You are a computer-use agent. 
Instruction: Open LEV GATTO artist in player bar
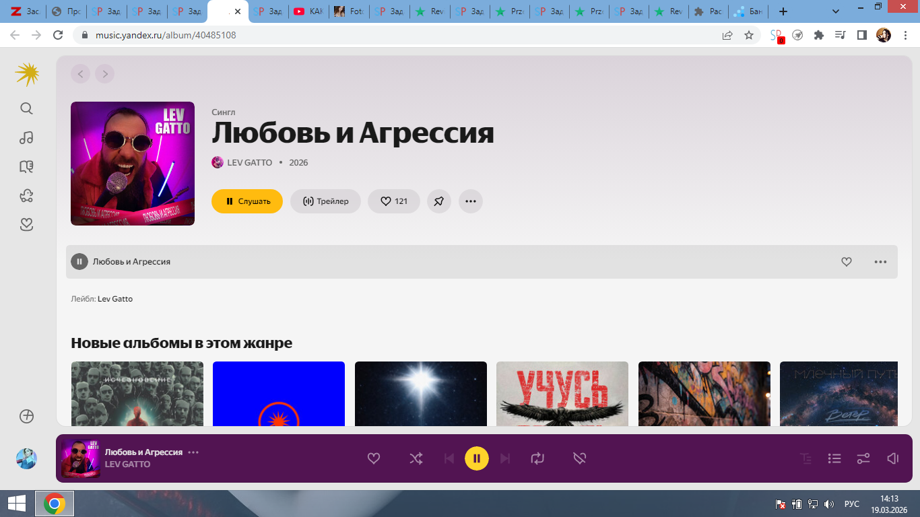[x=127, y=464]
